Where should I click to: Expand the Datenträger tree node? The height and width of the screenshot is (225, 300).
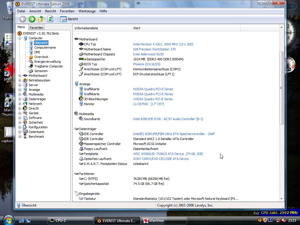coord(20,99)
